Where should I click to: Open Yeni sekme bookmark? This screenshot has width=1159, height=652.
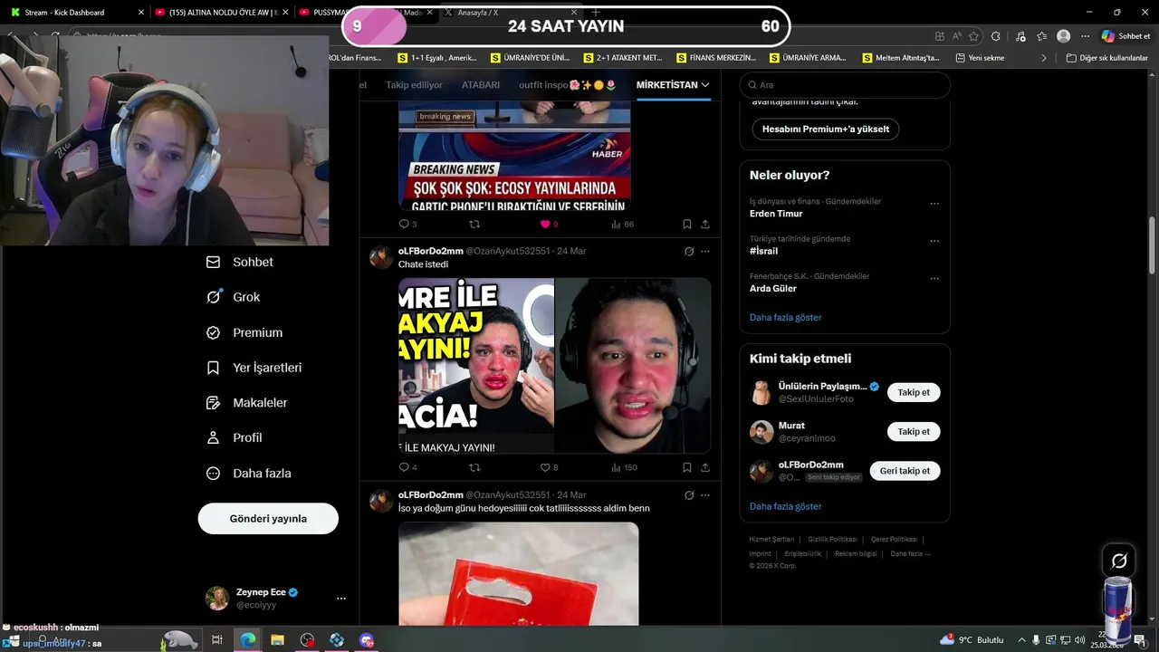pyautogui.click(x=981, y=58)
